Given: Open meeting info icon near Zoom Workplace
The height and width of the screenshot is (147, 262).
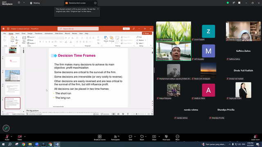Looking at the screenshot, I should pyautogui.click(x=19, y=2).
